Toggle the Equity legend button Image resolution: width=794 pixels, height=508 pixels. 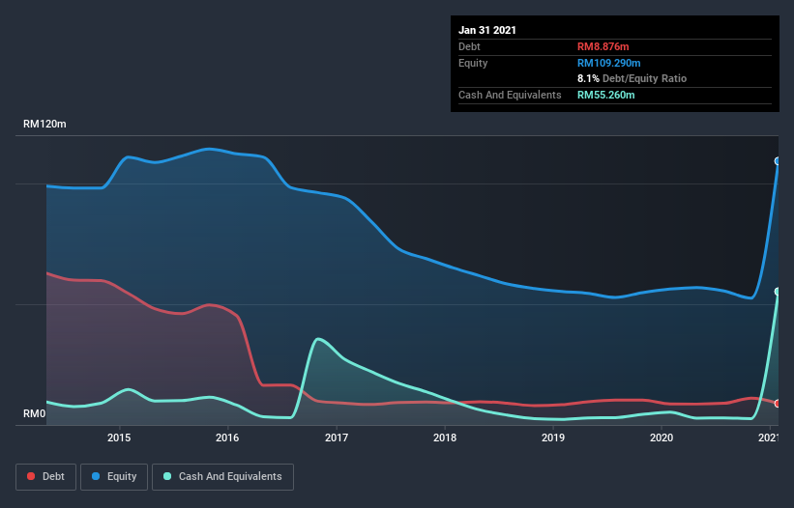(114, 477)
